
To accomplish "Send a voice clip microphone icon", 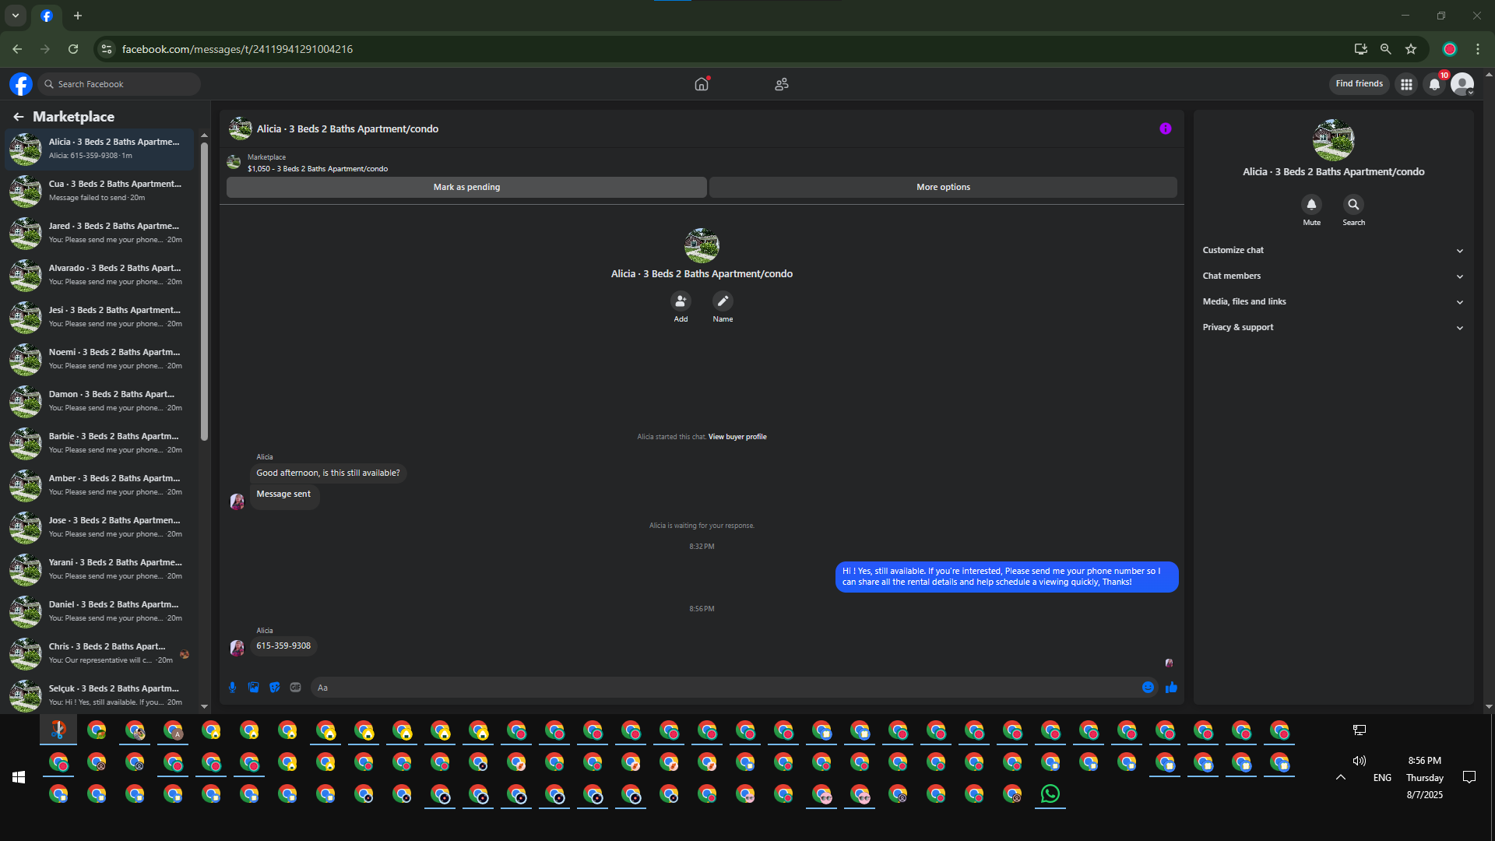I will [x=232, y=688].
